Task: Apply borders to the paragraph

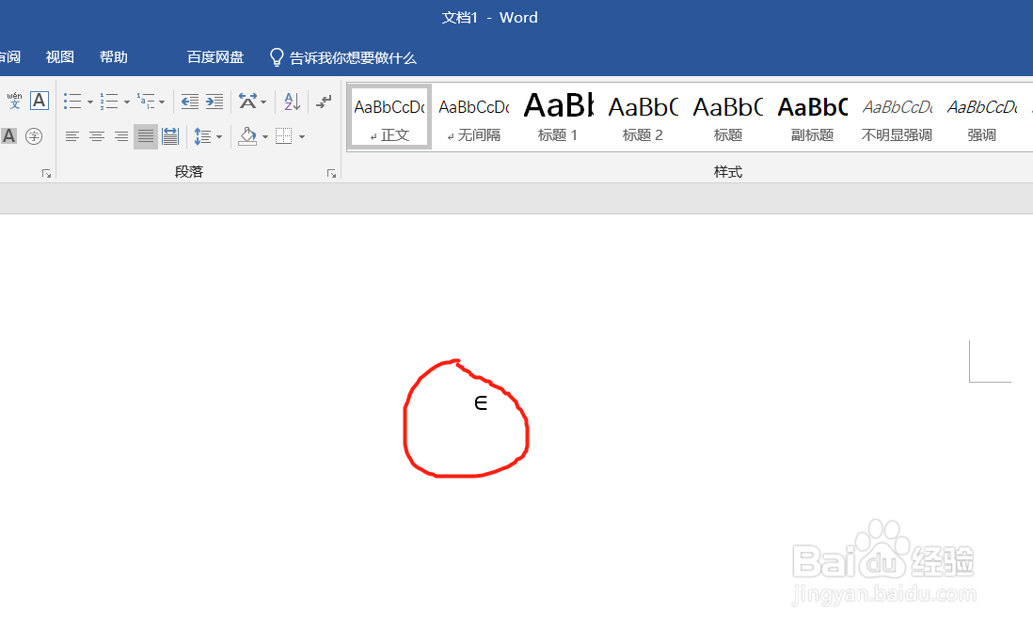Action: [284, 136]
